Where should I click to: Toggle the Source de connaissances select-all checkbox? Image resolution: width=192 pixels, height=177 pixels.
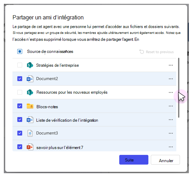click(x=20, y=52)
